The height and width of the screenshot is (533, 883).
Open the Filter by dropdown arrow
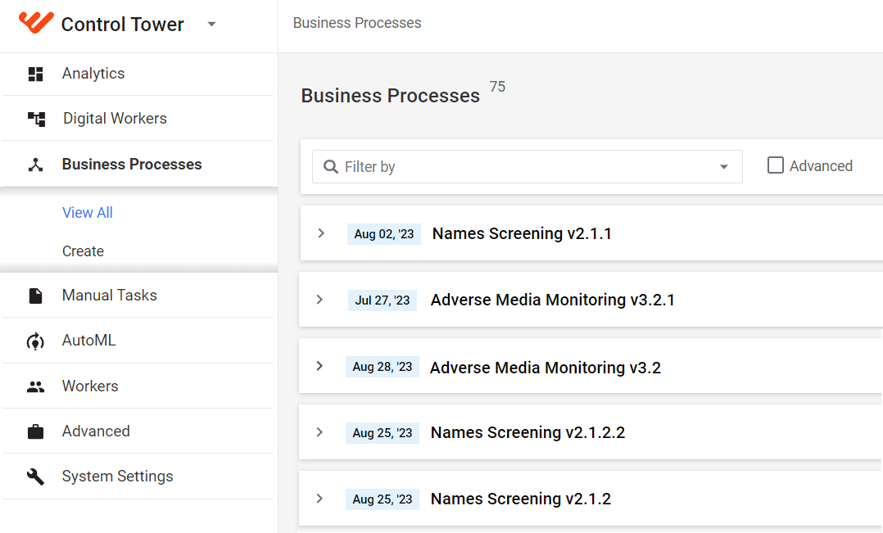[724, 167]
